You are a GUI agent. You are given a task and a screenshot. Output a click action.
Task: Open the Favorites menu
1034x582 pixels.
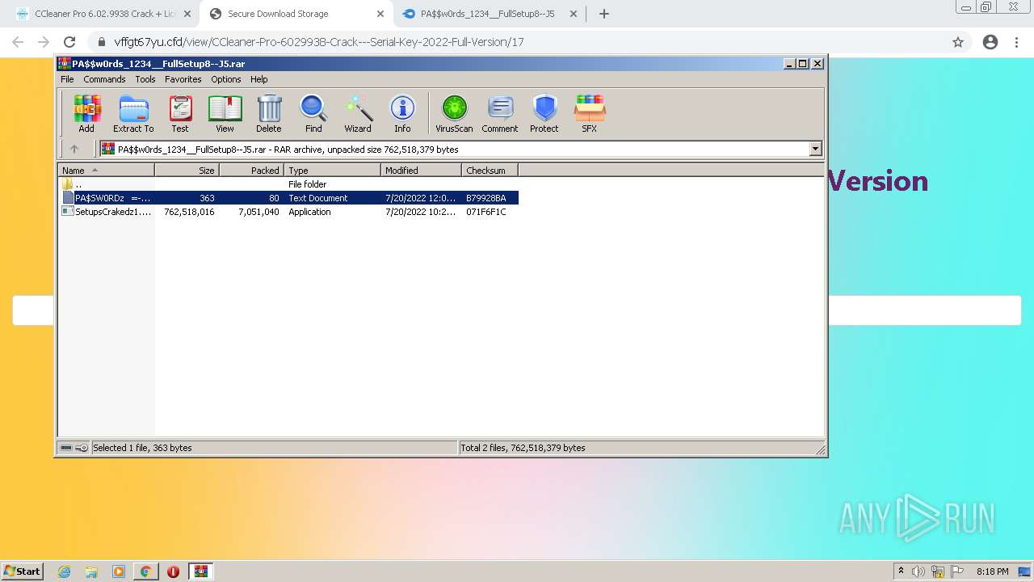183,79
